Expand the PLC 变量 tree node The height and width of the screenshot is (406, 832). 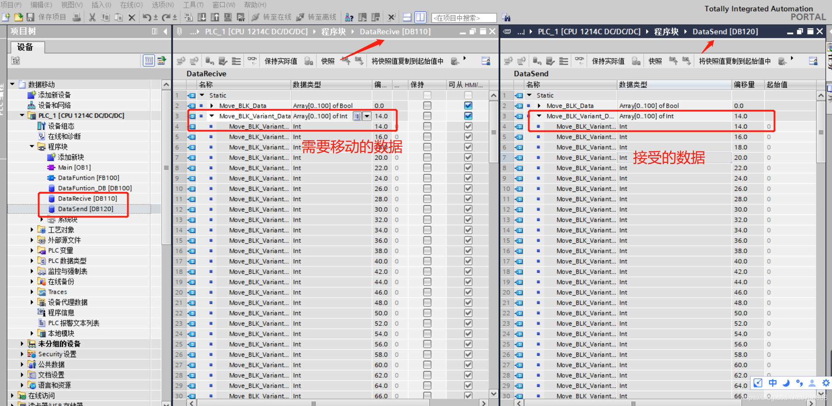32,251
